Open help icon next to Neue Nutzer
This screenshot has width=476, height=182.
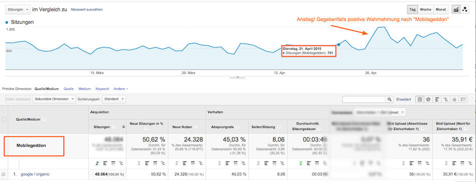point(196,127)
